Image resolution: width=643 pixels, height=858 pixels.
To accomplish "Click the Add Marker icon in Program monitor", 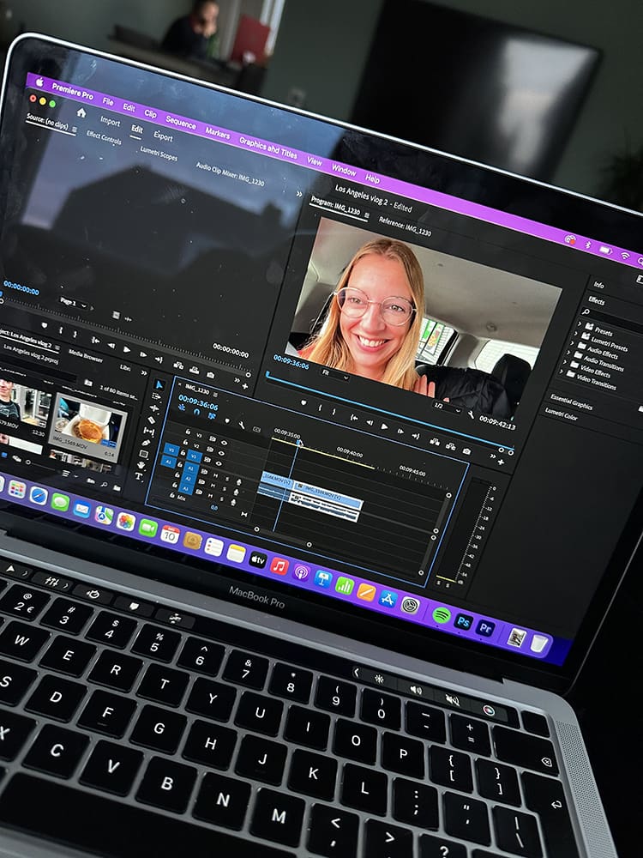I will [303, 402].
